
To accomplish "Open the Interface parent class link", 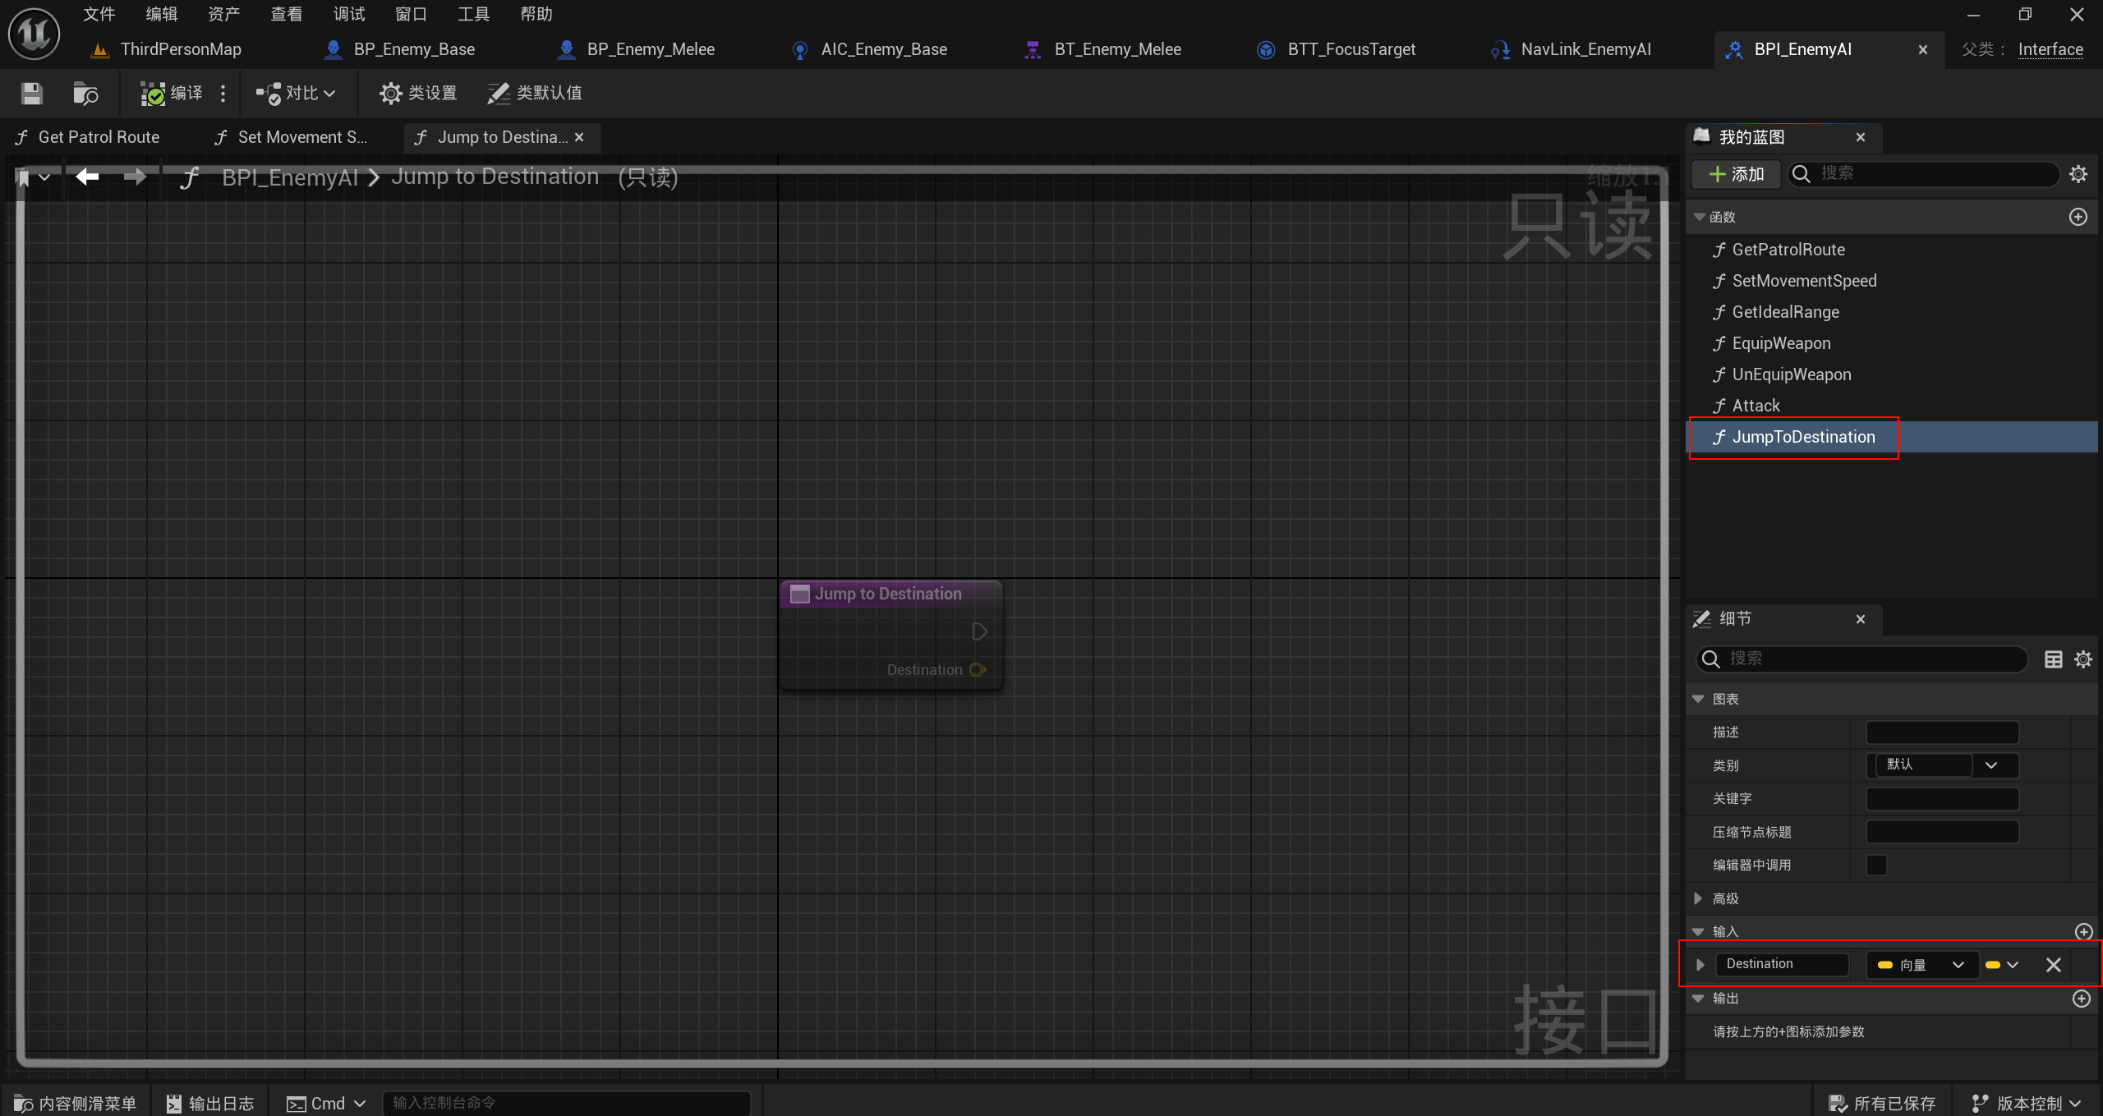I will click(x=2050, y=49).
